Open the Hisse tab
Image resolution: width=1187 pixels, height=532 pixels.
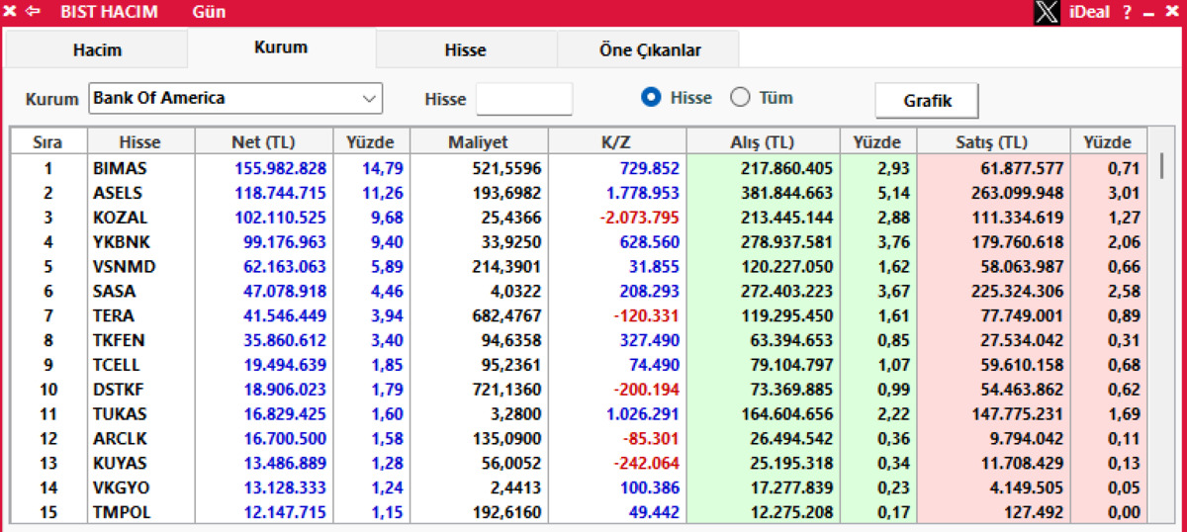465,49
